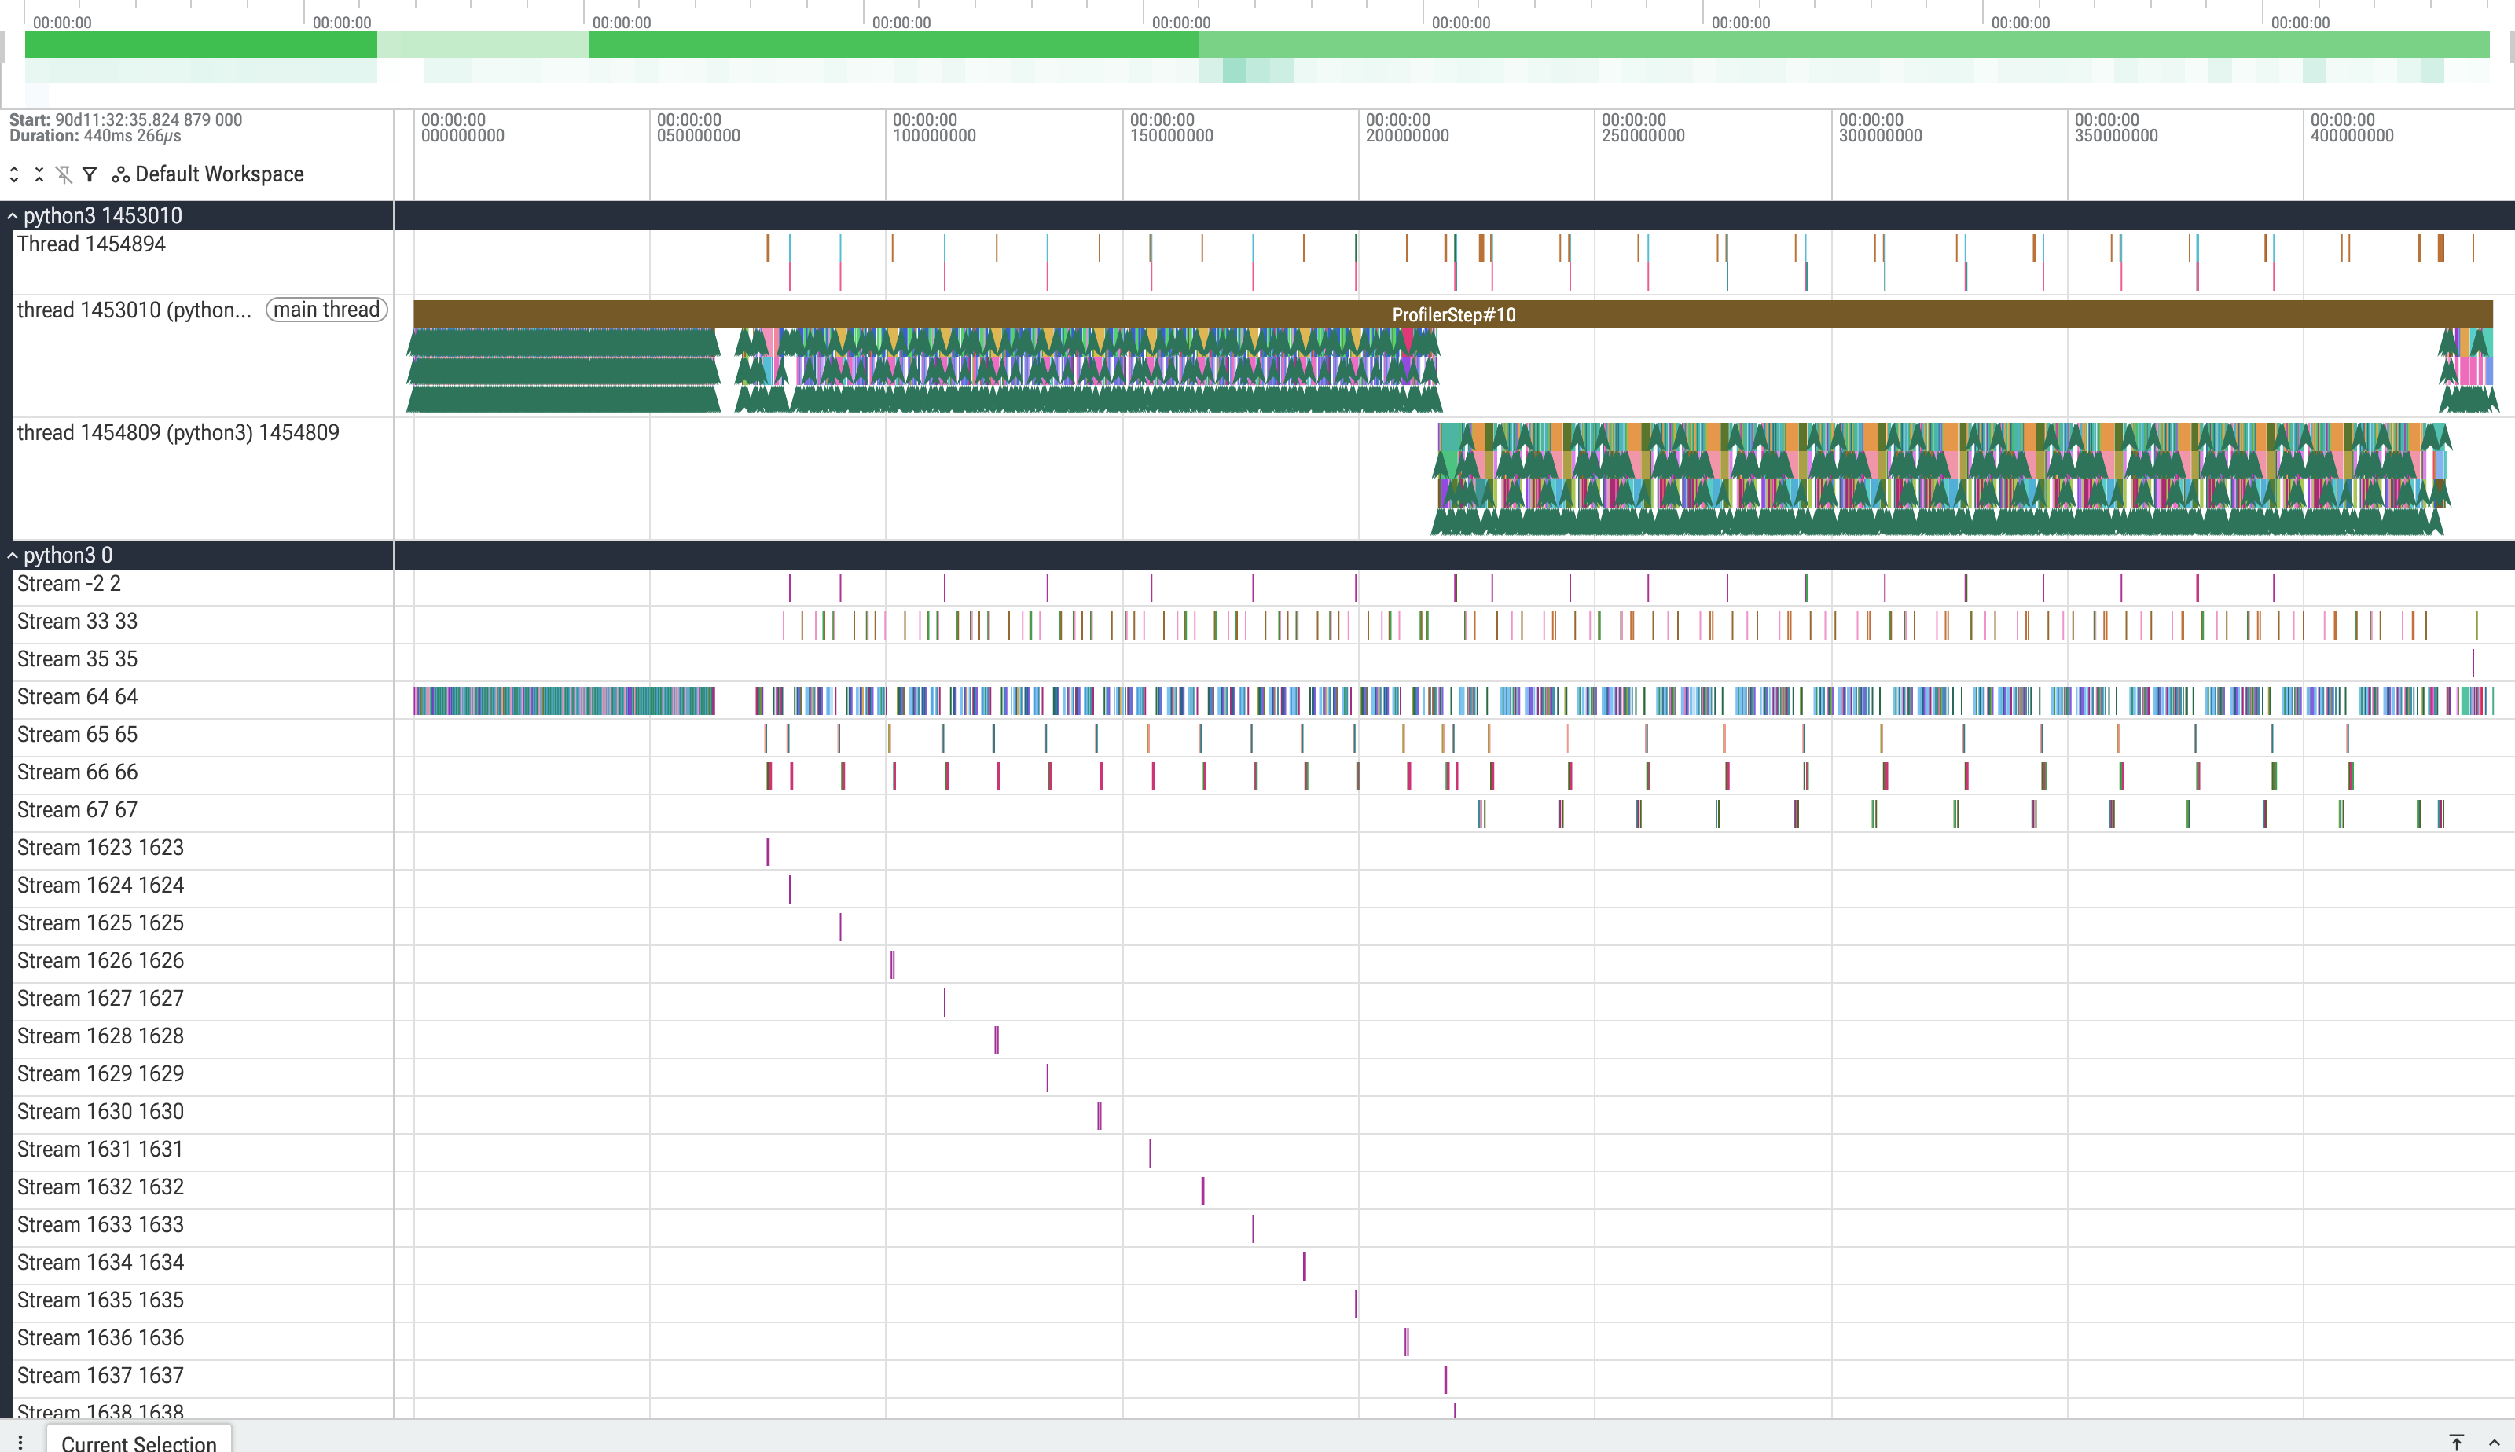2515x1452 pixels.
Task: Click the Stream 64 64 track label
Action: tap(78, 697)
